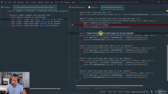This screenshot has height=94, width=168.
Task: Open the Refactor menu
Action: [41, 2]
